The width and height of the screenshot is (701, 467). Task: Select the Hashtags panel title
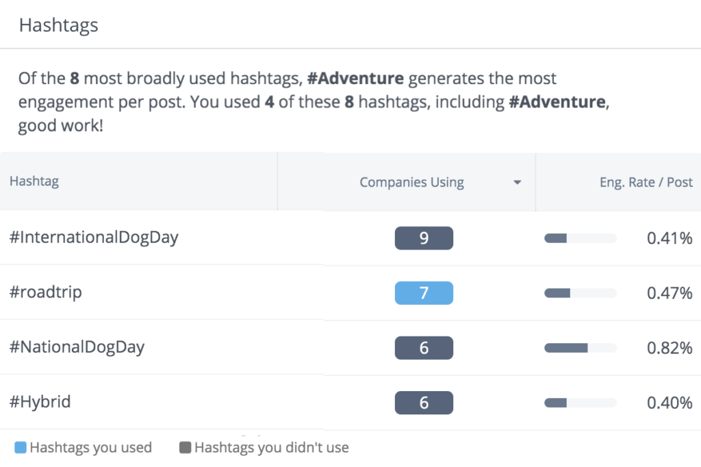pyautogui.click(x=58, y=25)
